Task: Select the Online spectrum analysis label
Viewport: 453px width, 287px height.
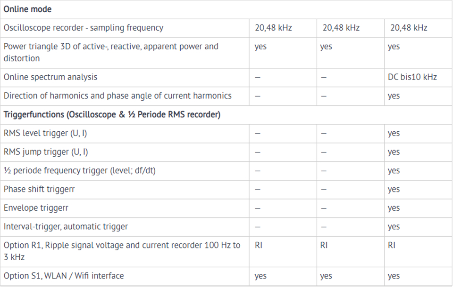Action: pyautogui.click(x=50, y=77)
